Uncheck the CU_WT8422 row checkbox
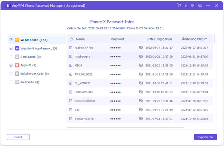 pyautogui.click(x=71, y=83)
